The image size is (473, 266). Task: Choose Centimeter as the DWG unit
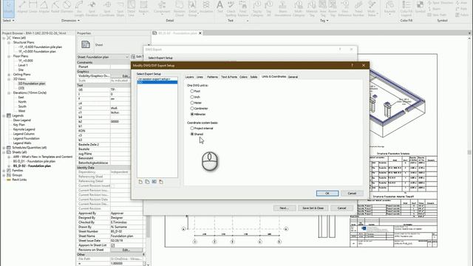click(x=192, y=109)
